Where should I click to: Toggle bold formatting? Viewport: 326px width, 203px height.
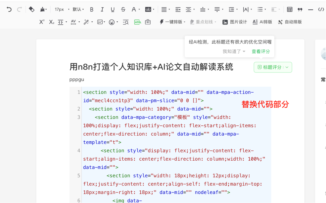point(92,10)
